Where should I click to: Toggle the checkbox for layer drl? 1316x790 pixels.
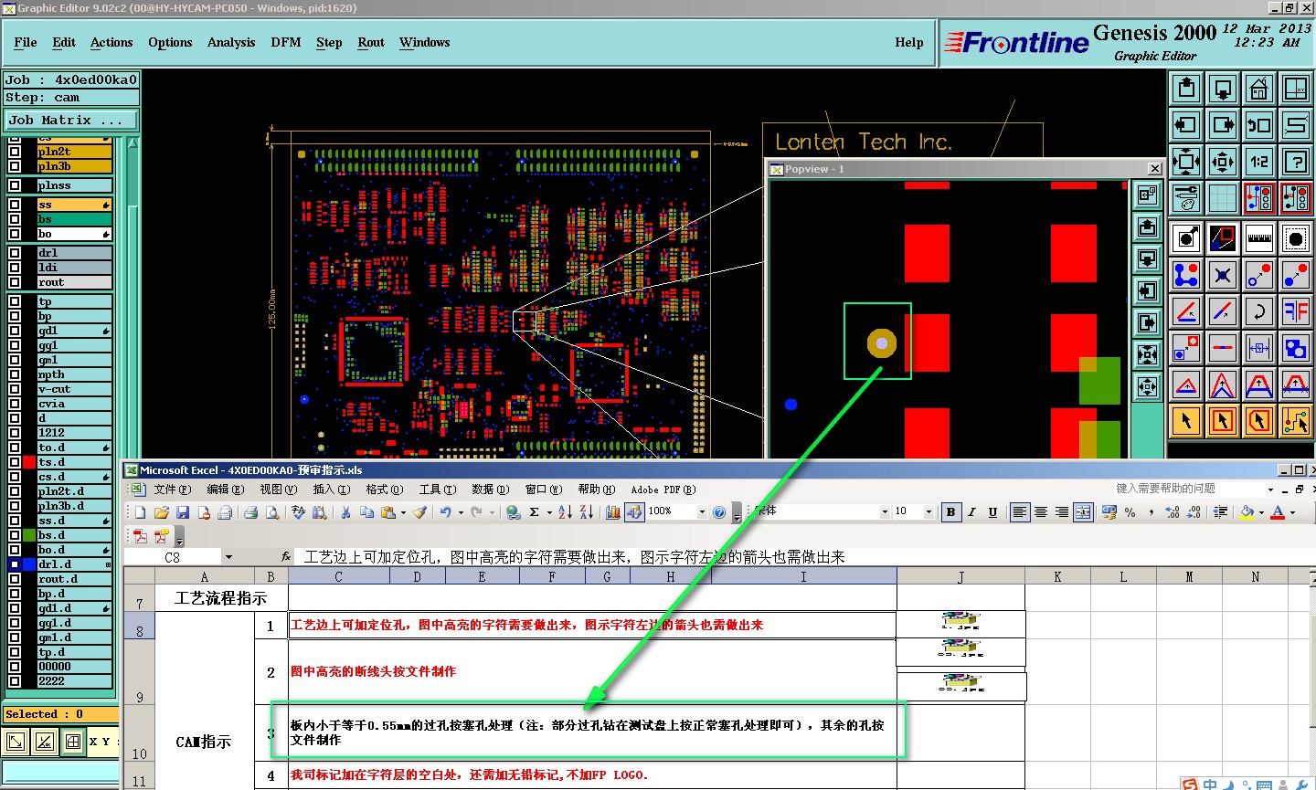click(15, 253)
